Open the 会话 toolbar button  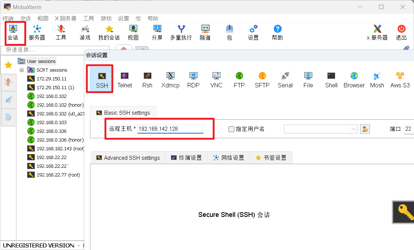(x=13, y=33)
